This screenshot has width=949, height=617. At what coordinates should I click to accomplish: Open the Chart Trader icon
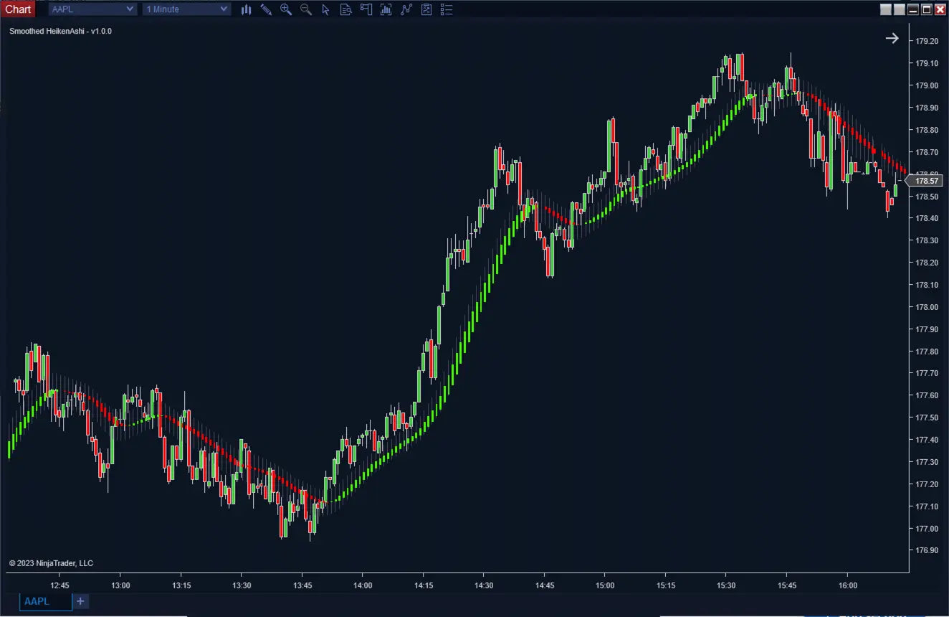click(x=366, y=9)
